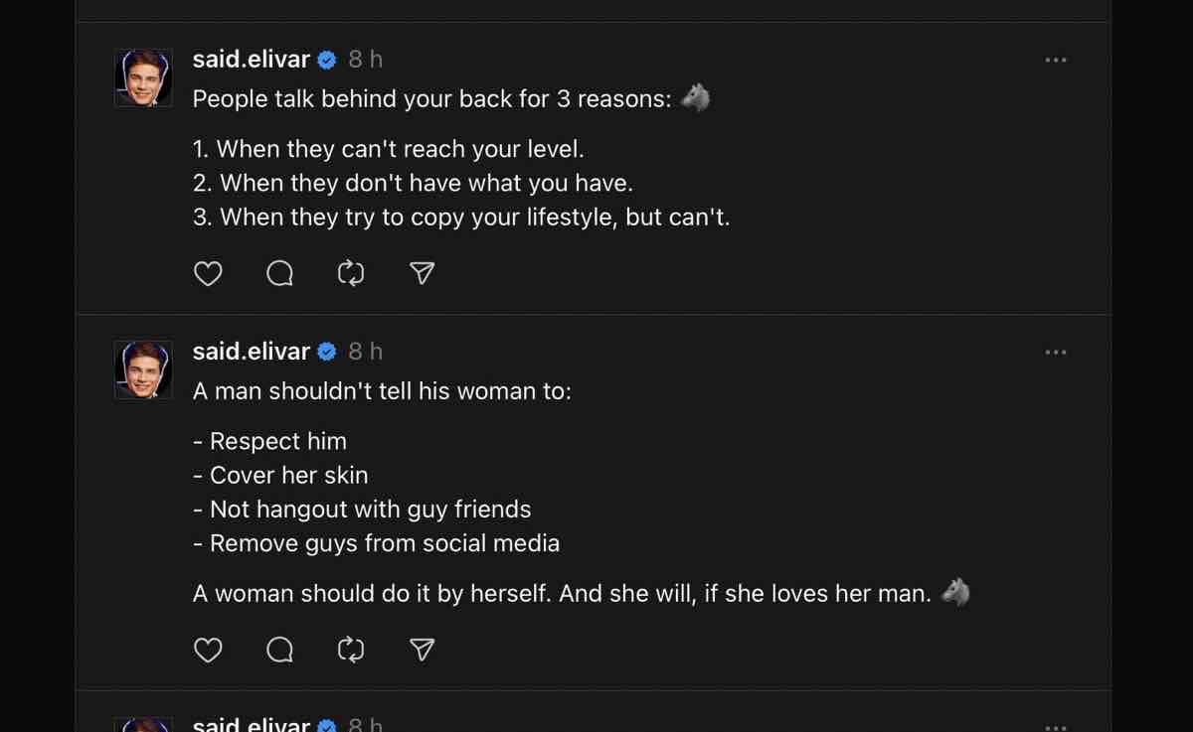Open more options for "A man shouldn't tell" post

(x=1056, y=353)
